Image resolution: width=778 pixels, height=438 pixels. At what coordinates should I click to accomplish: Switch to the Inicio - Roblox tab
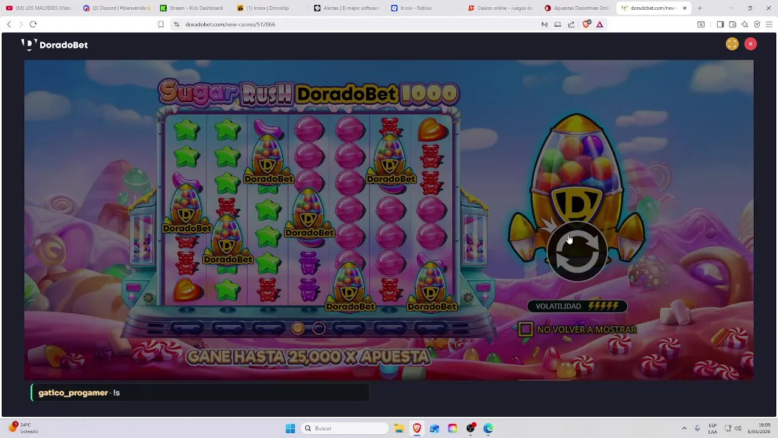tap(425, 8)
